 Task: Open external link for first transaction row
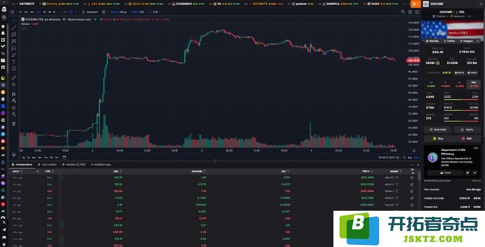coord(412,178)
